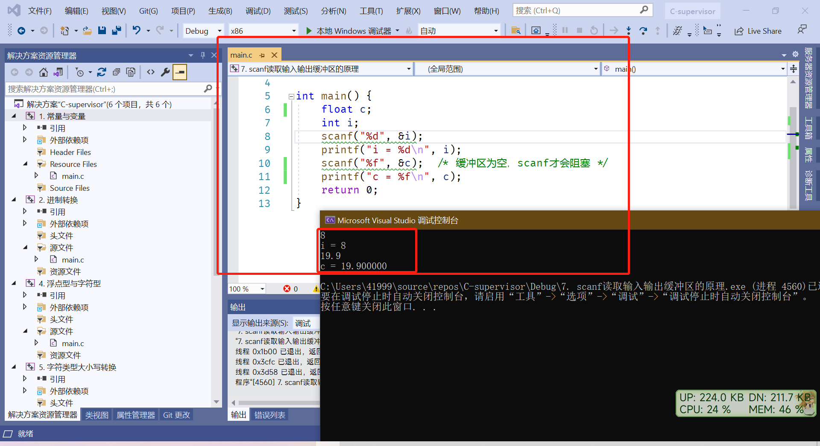Click the Live Share text button
820x446 pixels.
click(764, 31)
